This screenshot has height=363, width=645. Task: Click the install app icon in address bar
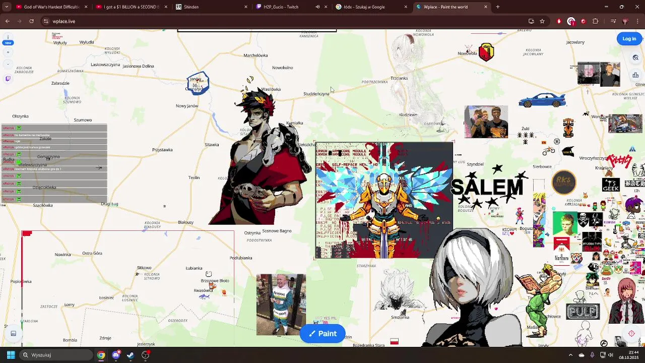coord(531,21)
